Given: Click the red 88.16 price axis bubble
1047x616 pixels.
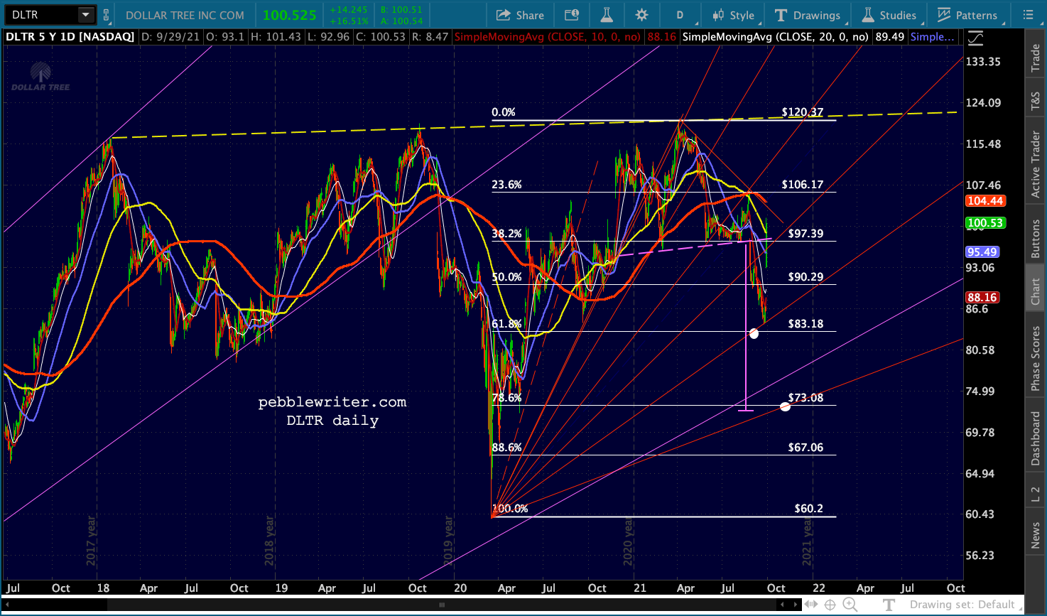Looking at the screenshot, I should coord(982,298).
